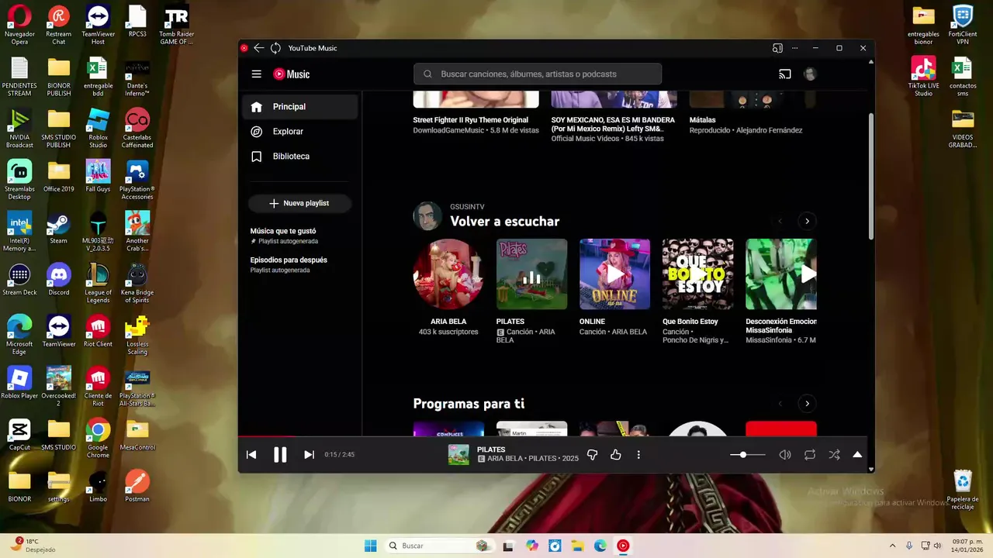Click the Poncho De Nigris artist link
The width and height of the screenshot is (993, 558).
click(x=695, y=339)
